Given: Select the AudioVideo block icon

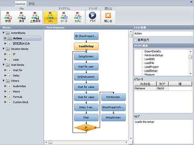Looking at the screenshot, I should coord(10,86).
